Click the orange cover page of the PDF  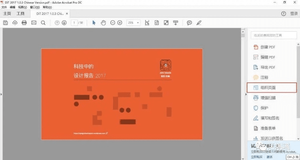tap(122, 94)
